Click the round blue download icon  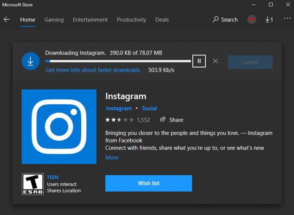coord(31,61)
